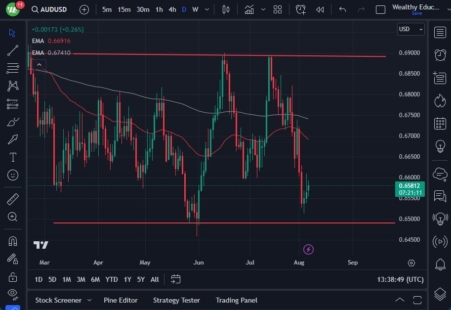Viewport: 451px width, 310px height.
Task: Open the USD currency dropdown
Action: (x=410, y=29)
